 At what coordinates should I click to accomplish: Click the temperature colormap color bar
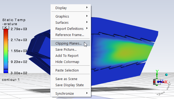[x=6, y=51]
